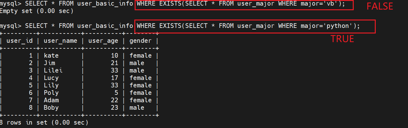The image size is (408, 128).
Task: Click the name Lilei in results
Action: pyautogui.click(x=53, y=71)
